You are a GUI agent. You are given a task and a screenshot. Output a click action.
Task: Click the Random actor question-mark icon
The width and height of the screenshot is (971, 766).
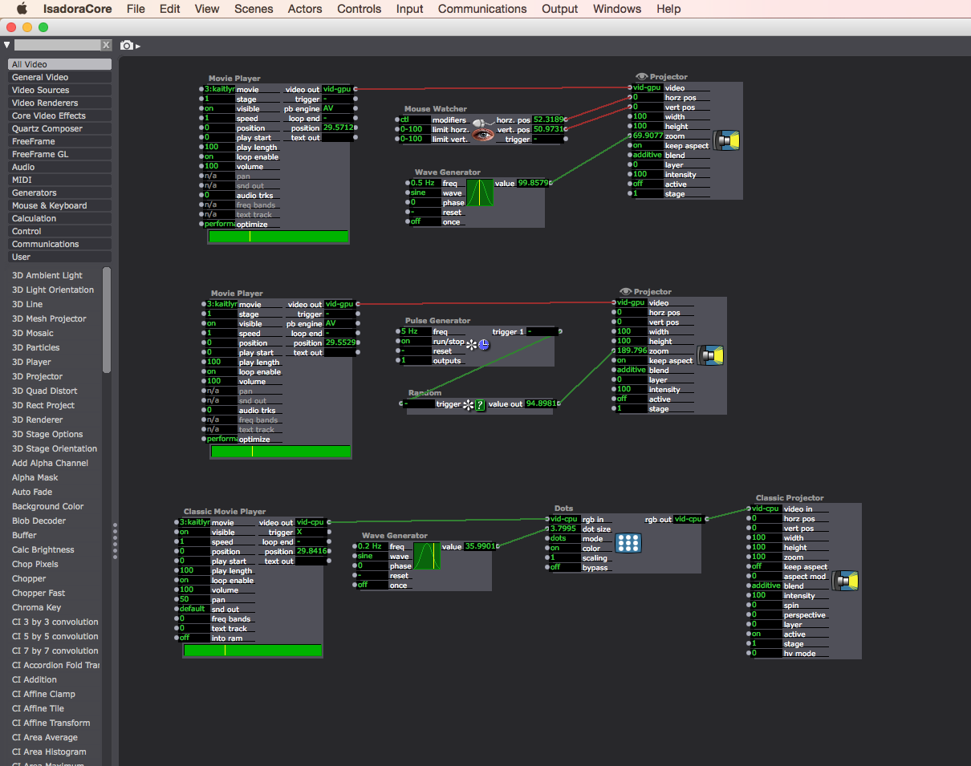click(480, 405)
